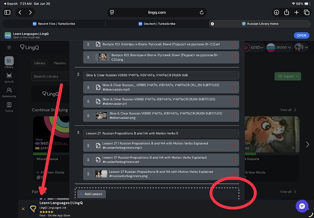
Task: Edit the Slow & Clear Russian VERBS title field
Action: (161, 75)
